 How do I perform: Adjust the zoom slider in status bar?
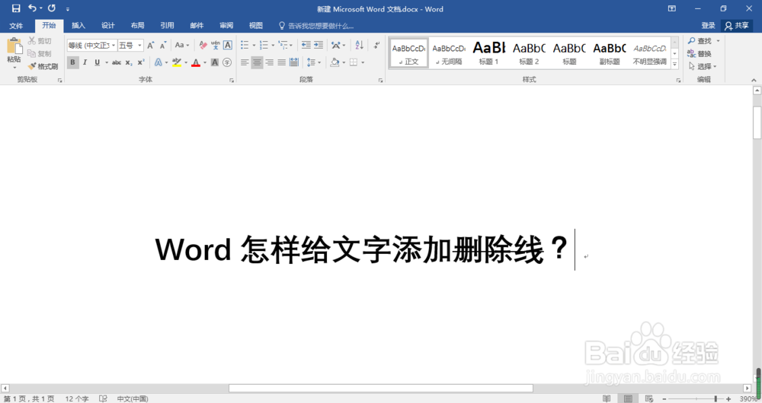coord(716,398)
